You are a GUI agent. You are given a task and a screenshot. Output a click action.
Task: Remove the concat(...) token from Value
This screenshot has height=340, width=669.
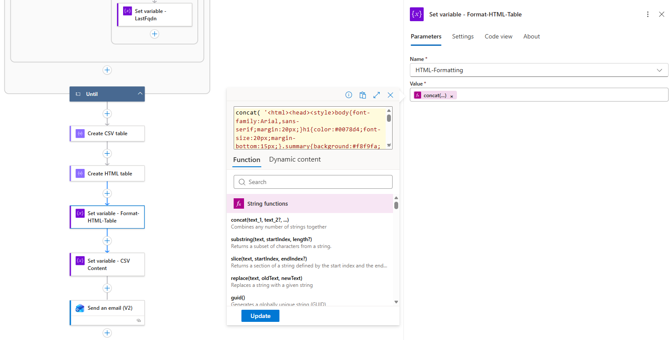(x=452, y=96)
